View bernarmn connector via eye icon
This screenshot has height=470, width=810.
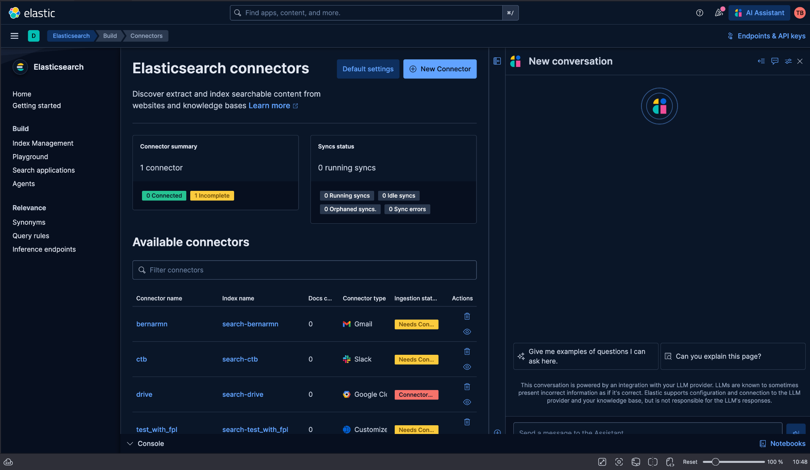pyautogui.click(x=467, y=332)
